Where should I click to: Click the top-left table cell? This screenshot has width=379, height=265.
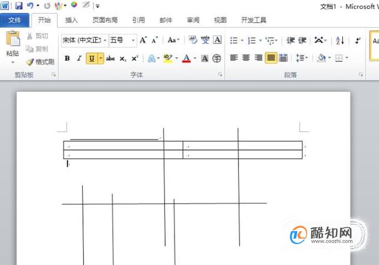123,146
